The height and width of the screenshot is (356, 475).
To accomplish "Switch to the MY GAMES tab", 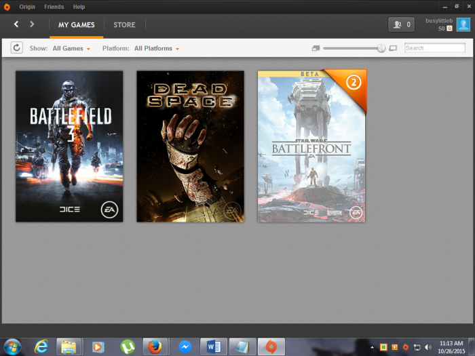I will (76, 25).
